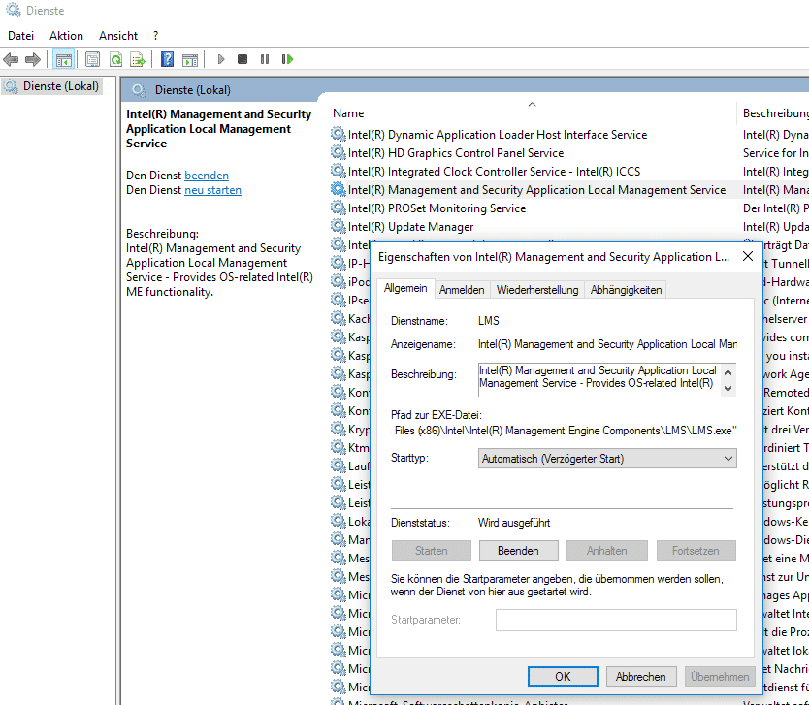Screen dimensions: 809x705
Task: Open the Aktion menu
Action: point(66,36)
